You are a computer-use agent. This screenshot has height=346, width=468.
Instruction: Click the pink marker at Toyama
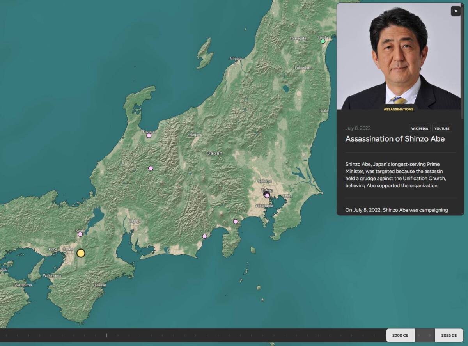pos(149,135)
